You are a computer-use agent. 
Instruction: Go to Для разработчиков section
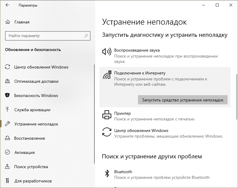[x=33, y=181]
